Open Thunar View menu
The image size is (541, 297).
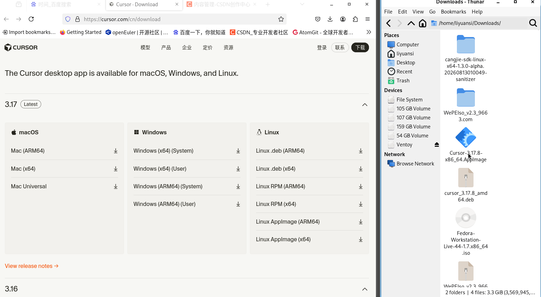pos(418,12)
